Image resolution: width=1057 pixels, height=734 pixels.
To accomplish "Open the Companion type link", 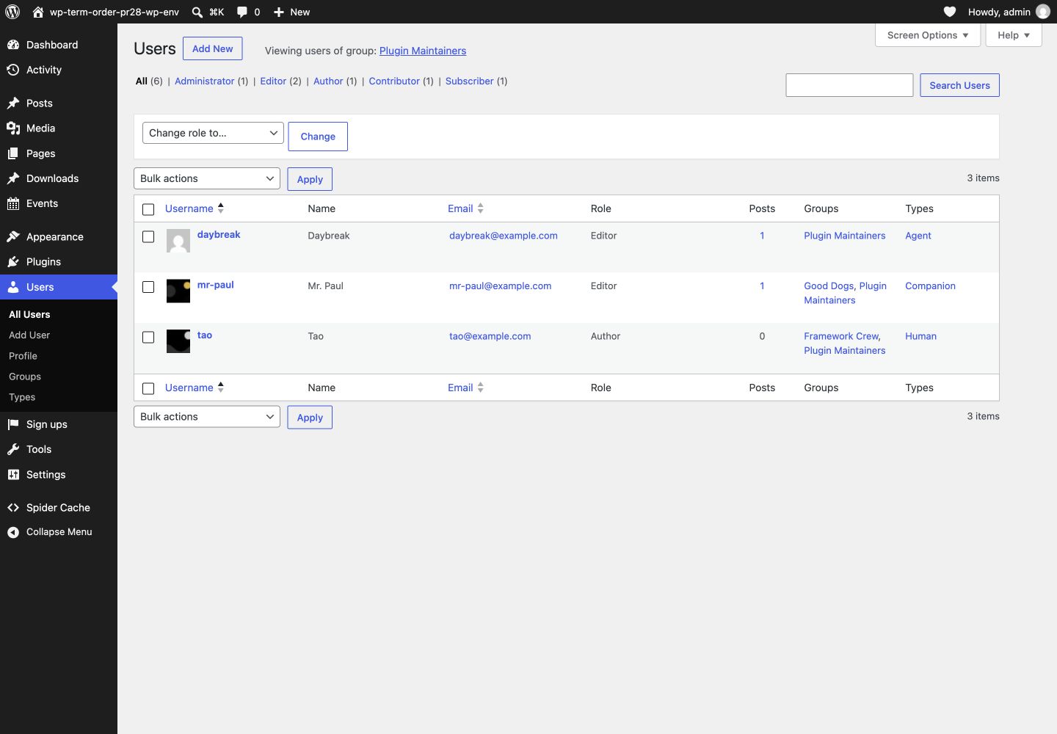I will point(930,286).
